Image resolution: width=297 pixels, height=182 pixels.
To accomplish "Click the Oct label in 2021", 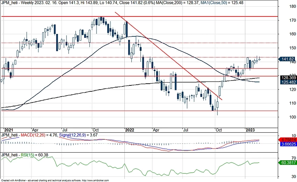I will pyautogui.click(x=95, y=130).
